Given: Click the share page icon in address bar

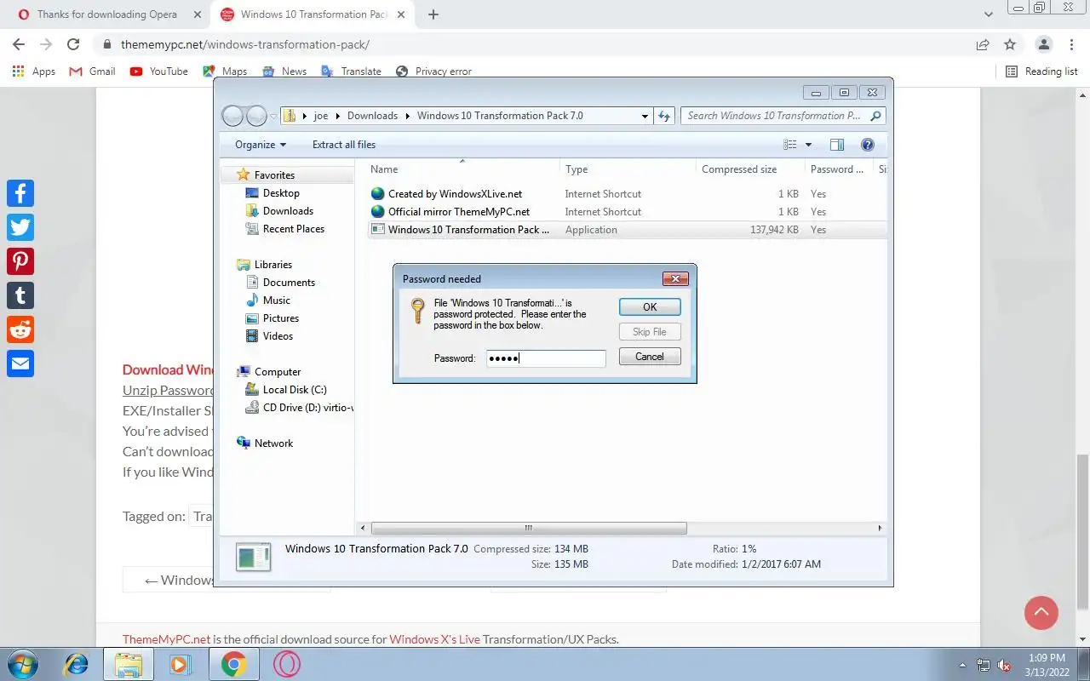Looking at the screenshot, I should [x=983, y=44].
